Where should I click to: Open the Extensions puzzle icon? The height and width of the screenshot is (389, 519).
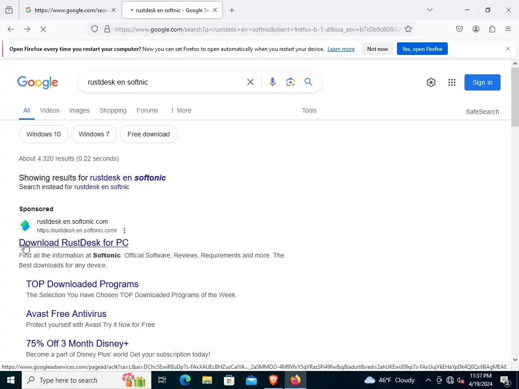492,29
